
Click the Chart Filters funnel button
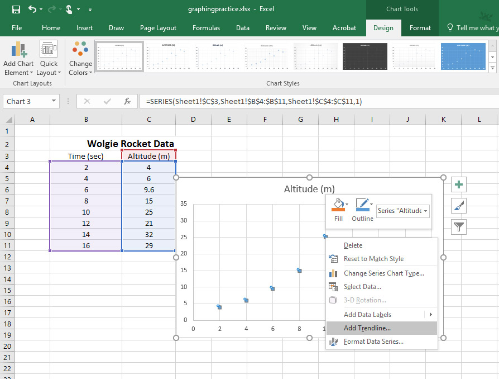pos(458,226)
